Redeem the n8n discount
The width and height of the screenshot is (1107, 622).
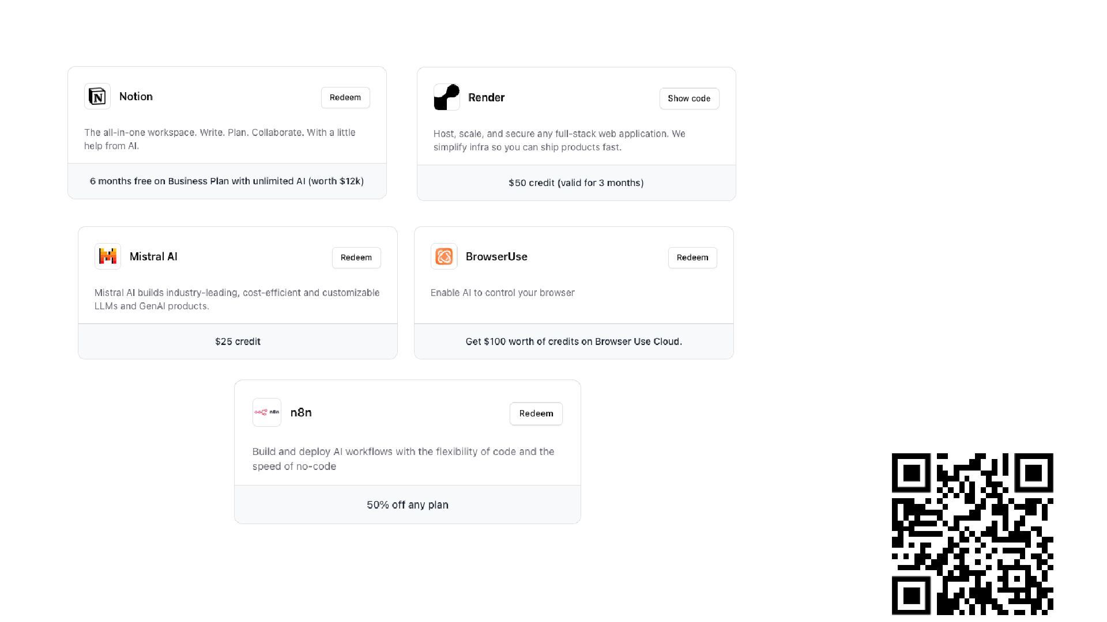pyautogui.click(x=536, y=414)
